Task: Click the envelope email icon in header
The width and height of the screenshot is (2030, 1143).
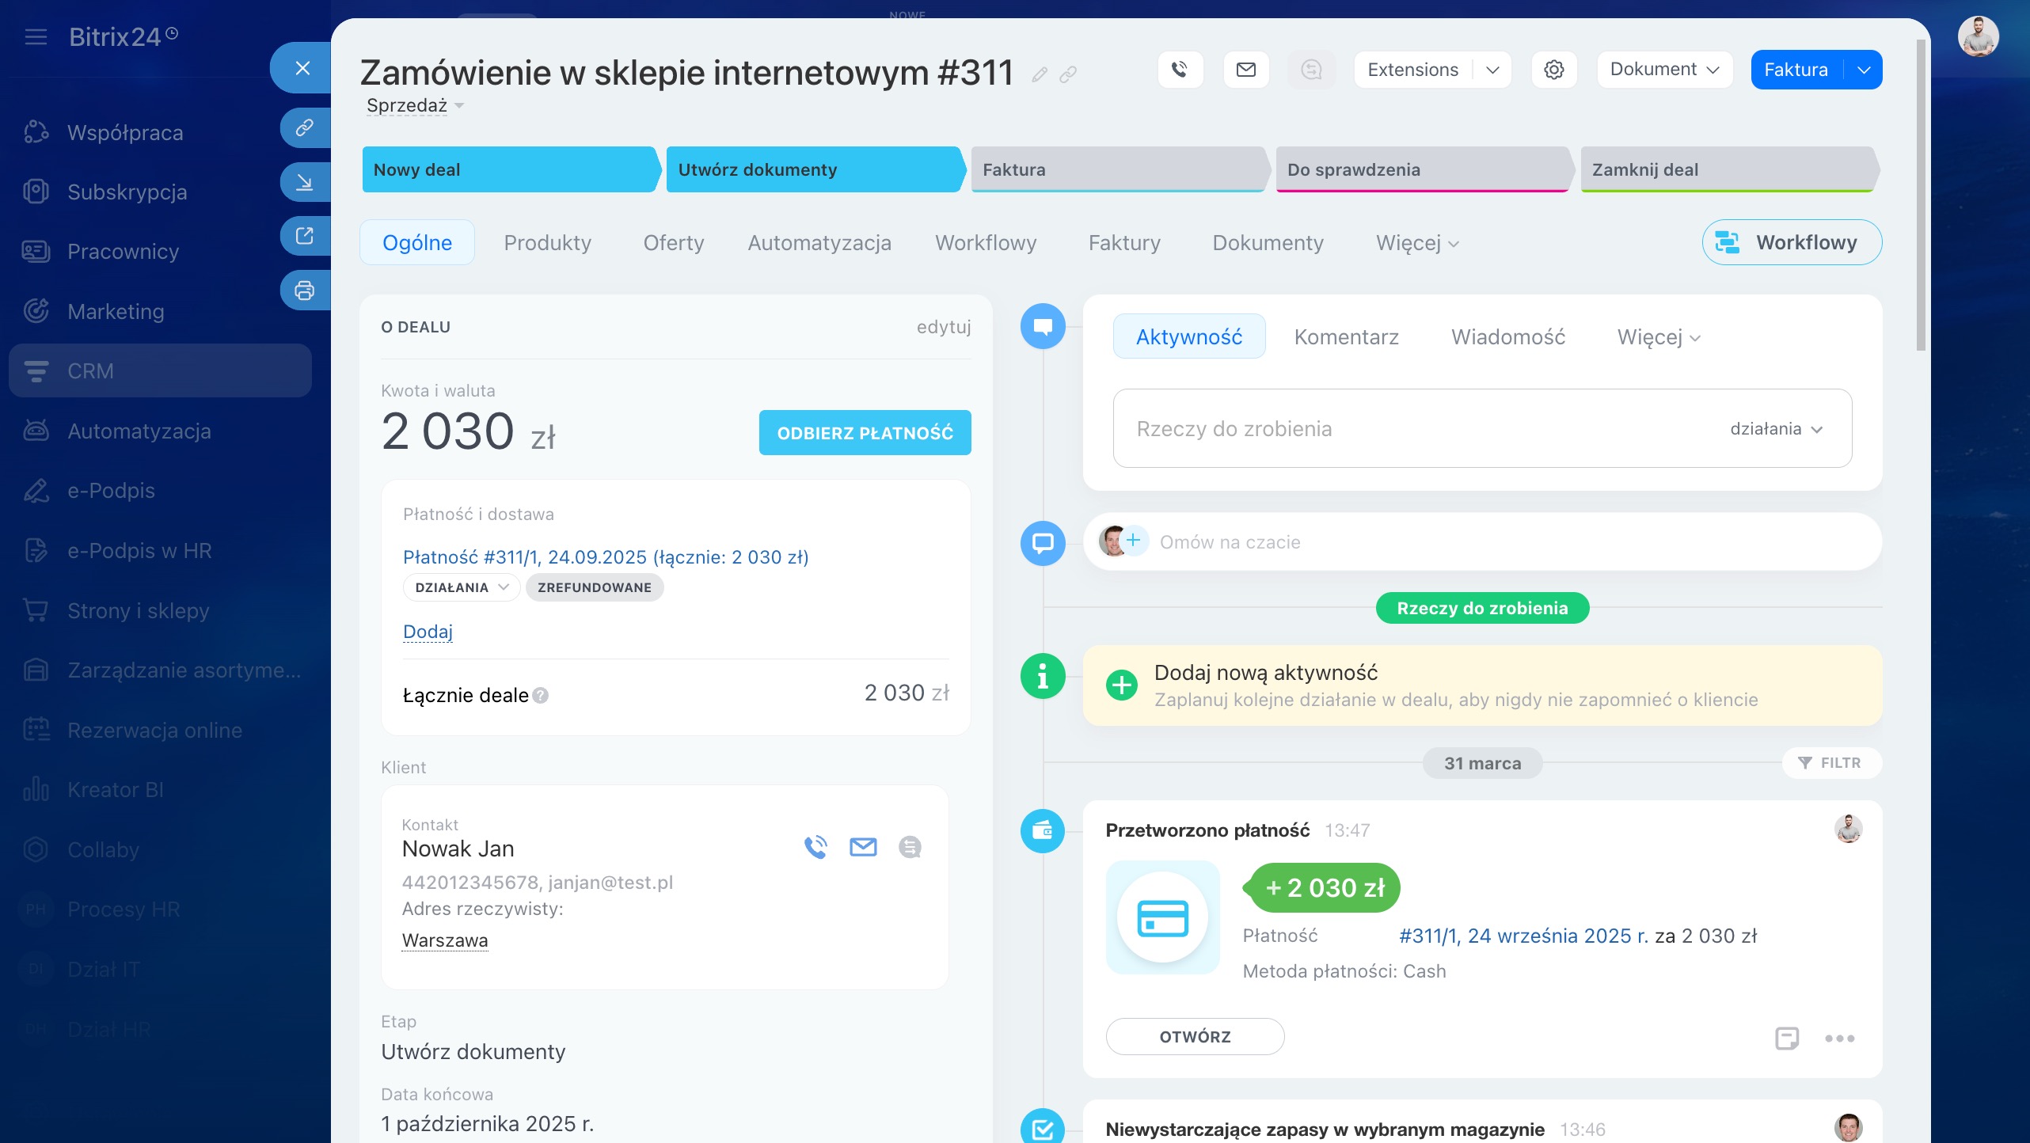Action: [x=1246, y=70]
